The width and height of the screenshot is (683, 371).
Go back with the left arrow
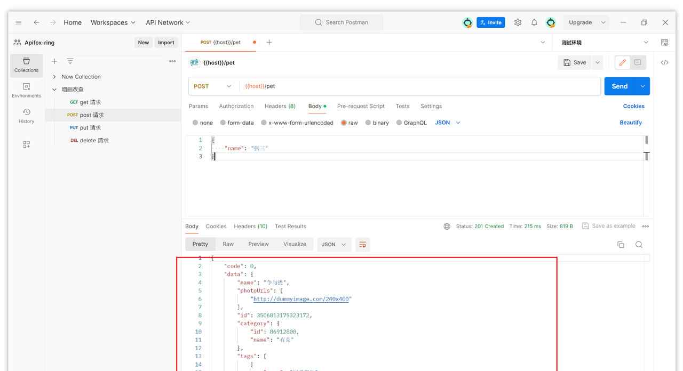[x=36, y=22]
